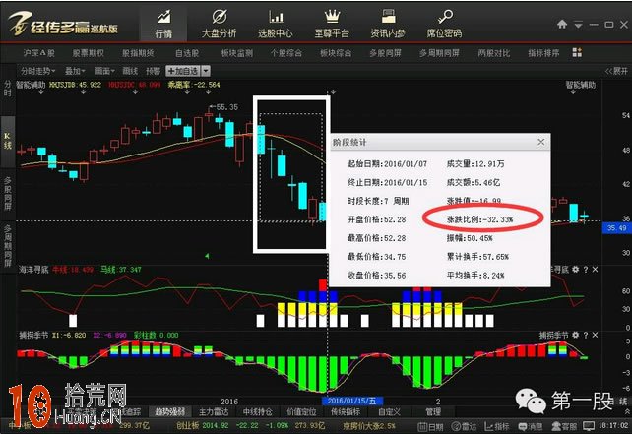Open the title bar dropdown arrow menu
Image resolution: width=632 pixels, height=434 pixels.
click(x=579, y=25)
